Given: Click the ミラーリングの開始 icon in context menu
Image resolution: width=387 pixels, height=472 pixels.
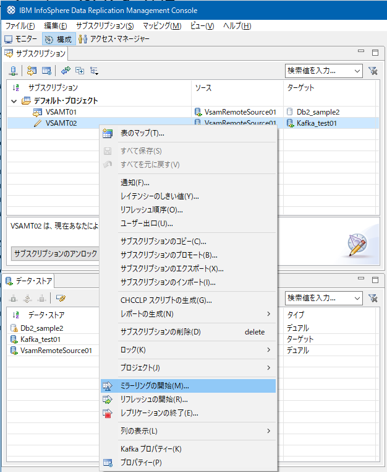Looking at the screenshot, I should [x=108, y=386].
